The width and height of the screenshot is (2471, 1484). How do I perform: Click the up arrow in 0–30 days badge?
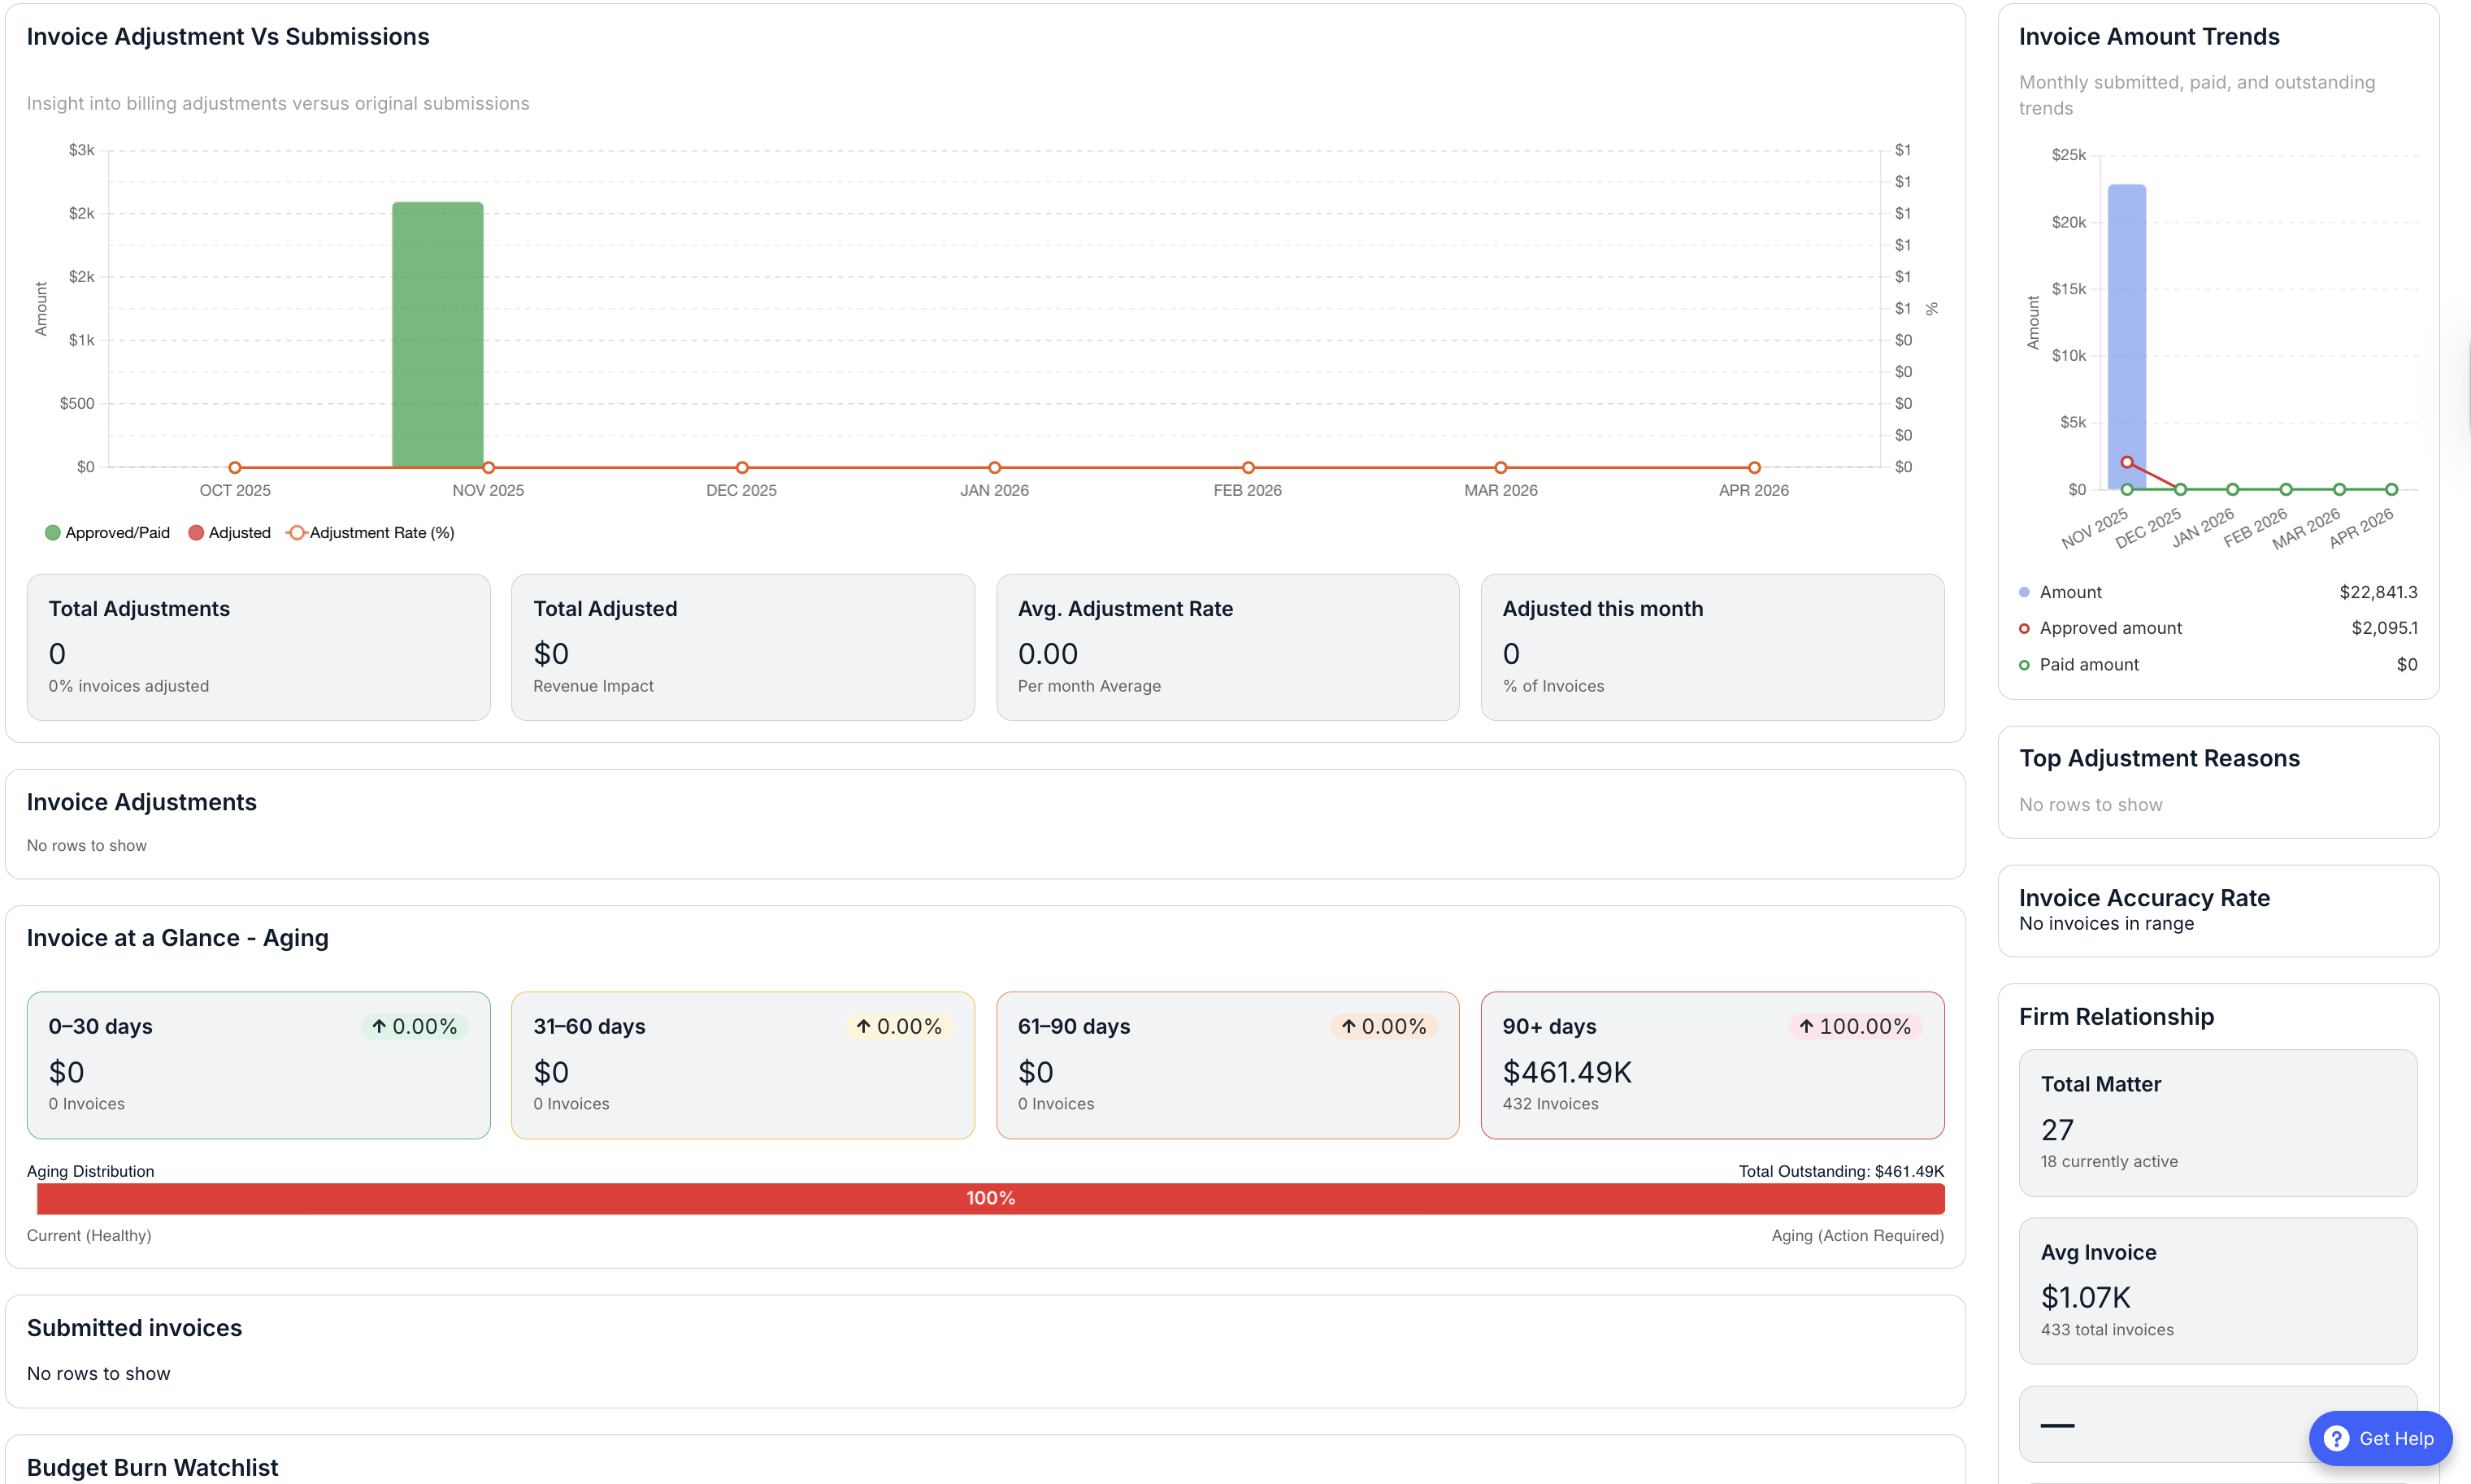point(379,1026)
